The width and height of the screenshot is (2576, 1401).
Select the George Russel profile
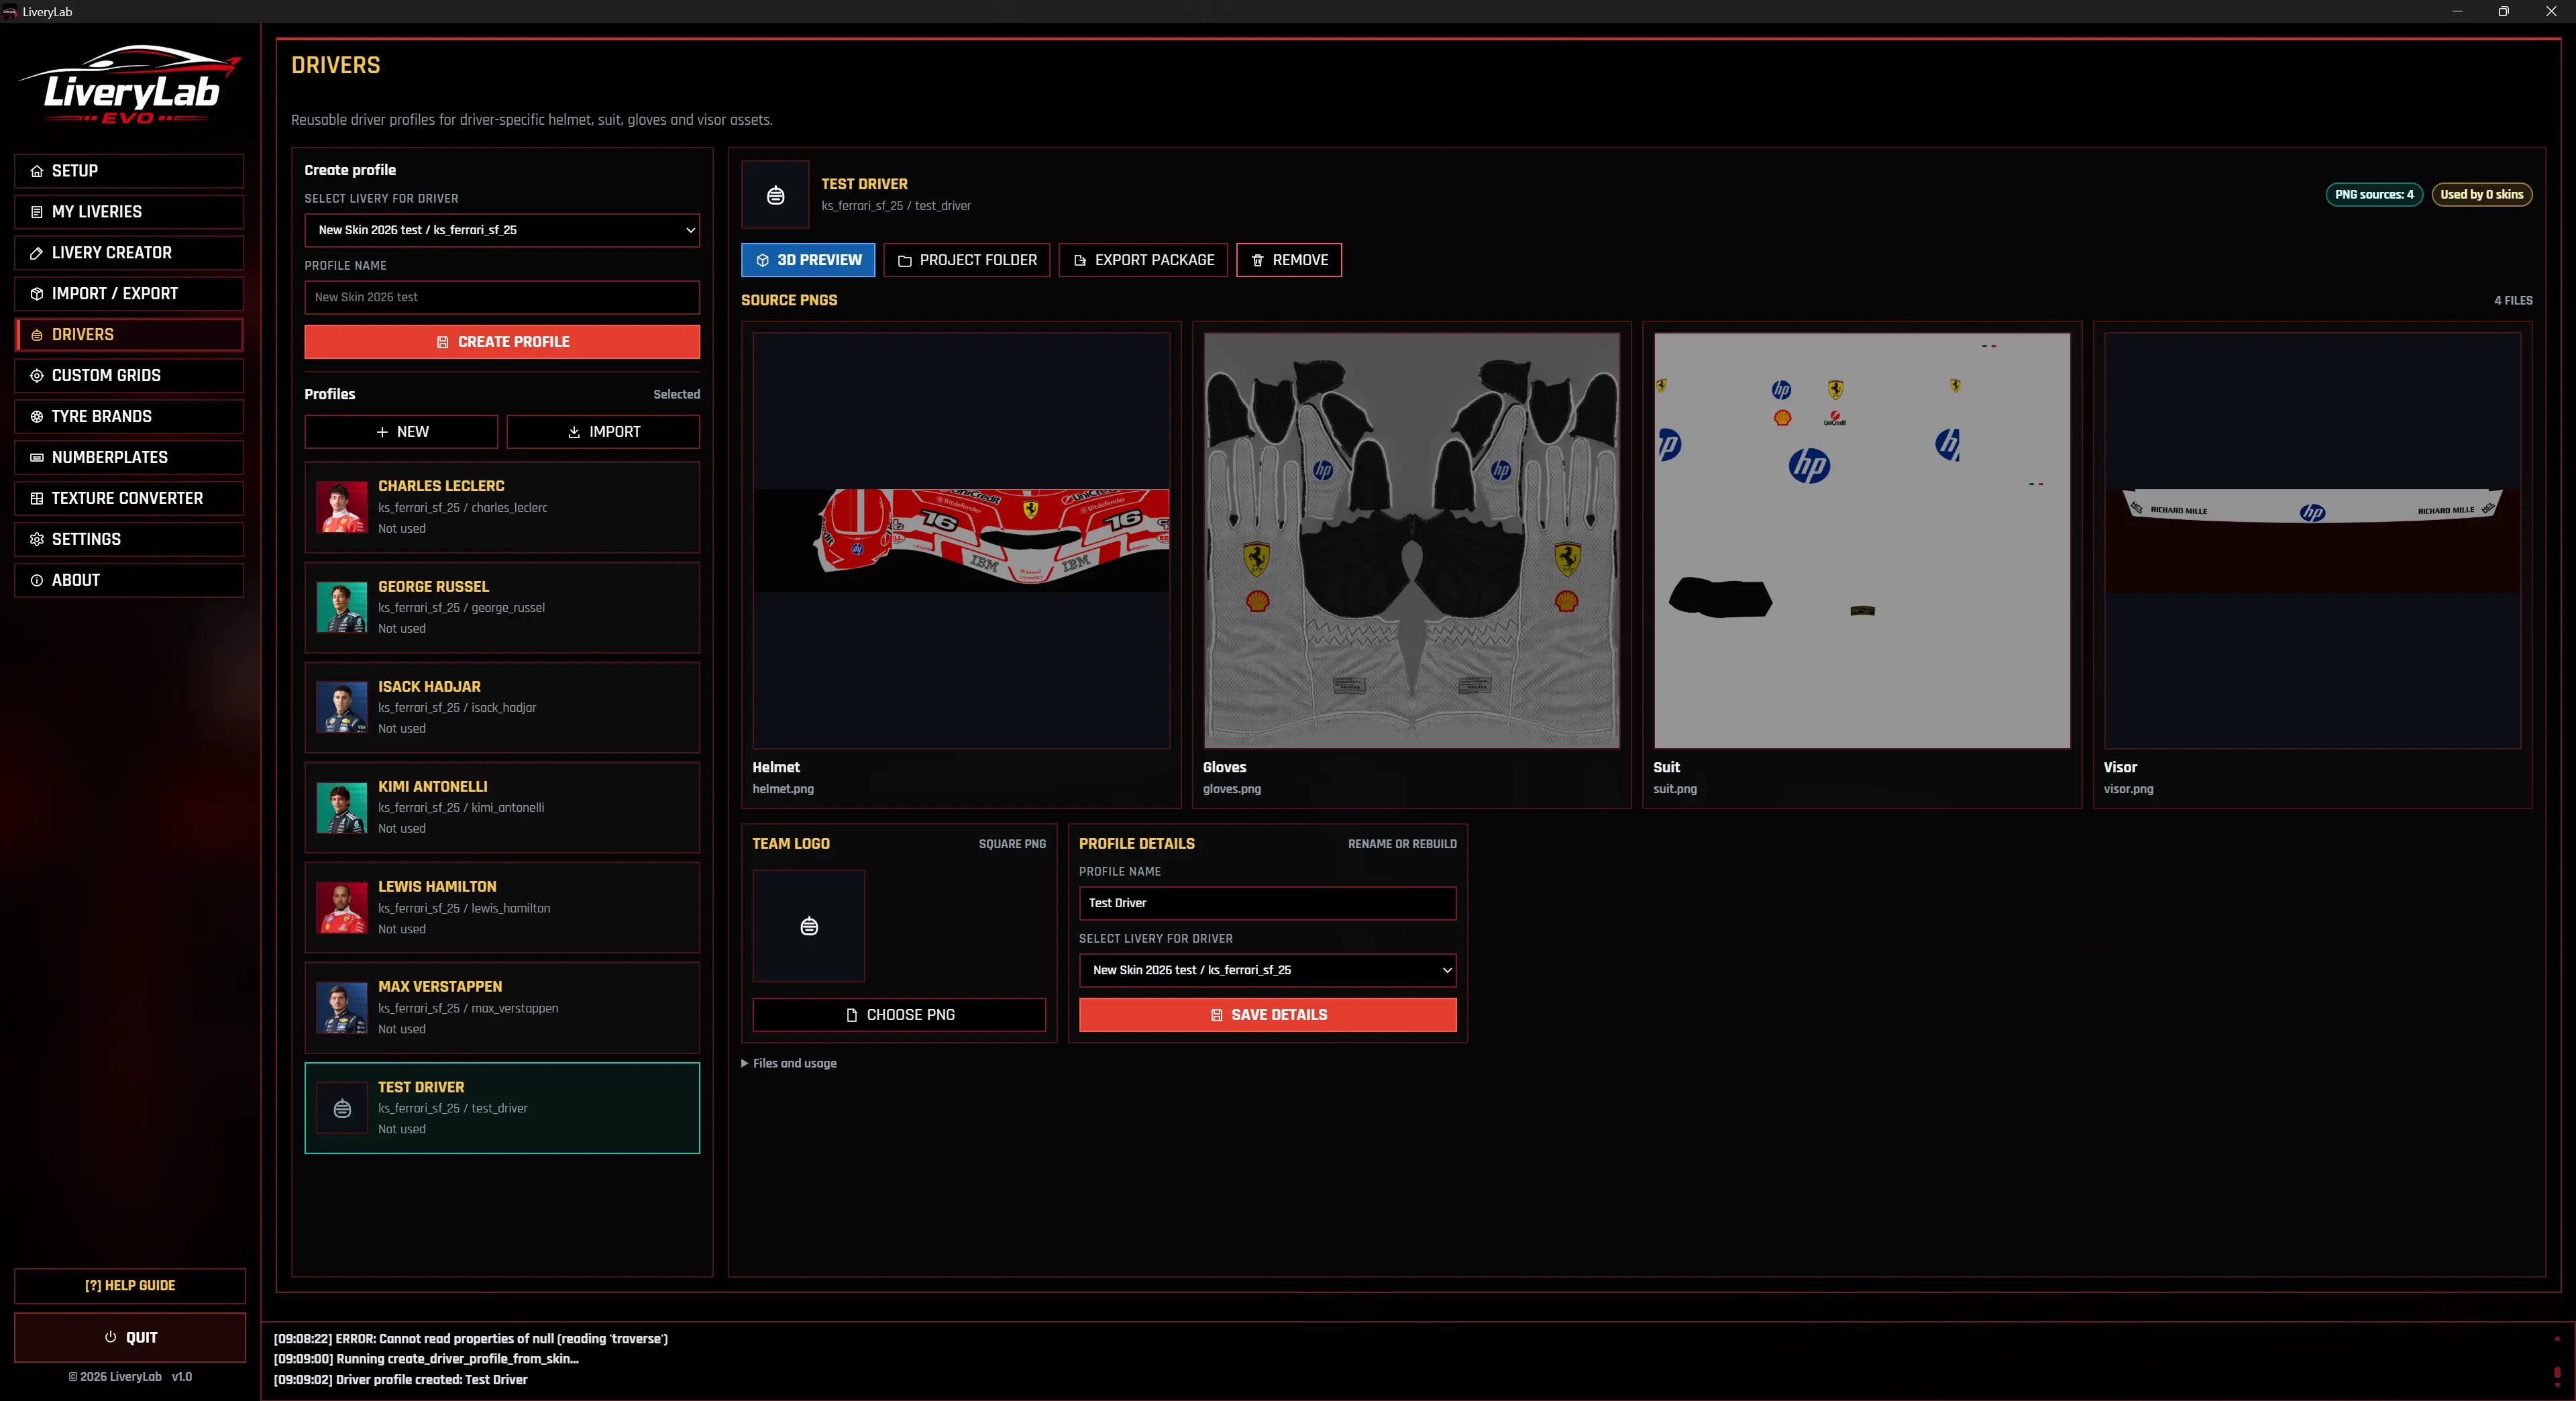(502, 607)
